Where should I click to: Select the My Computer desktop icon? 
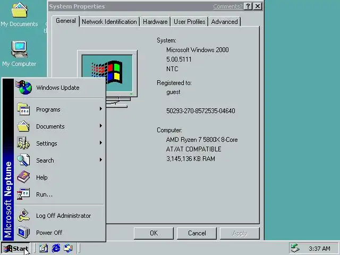click(x=19, y=53)
